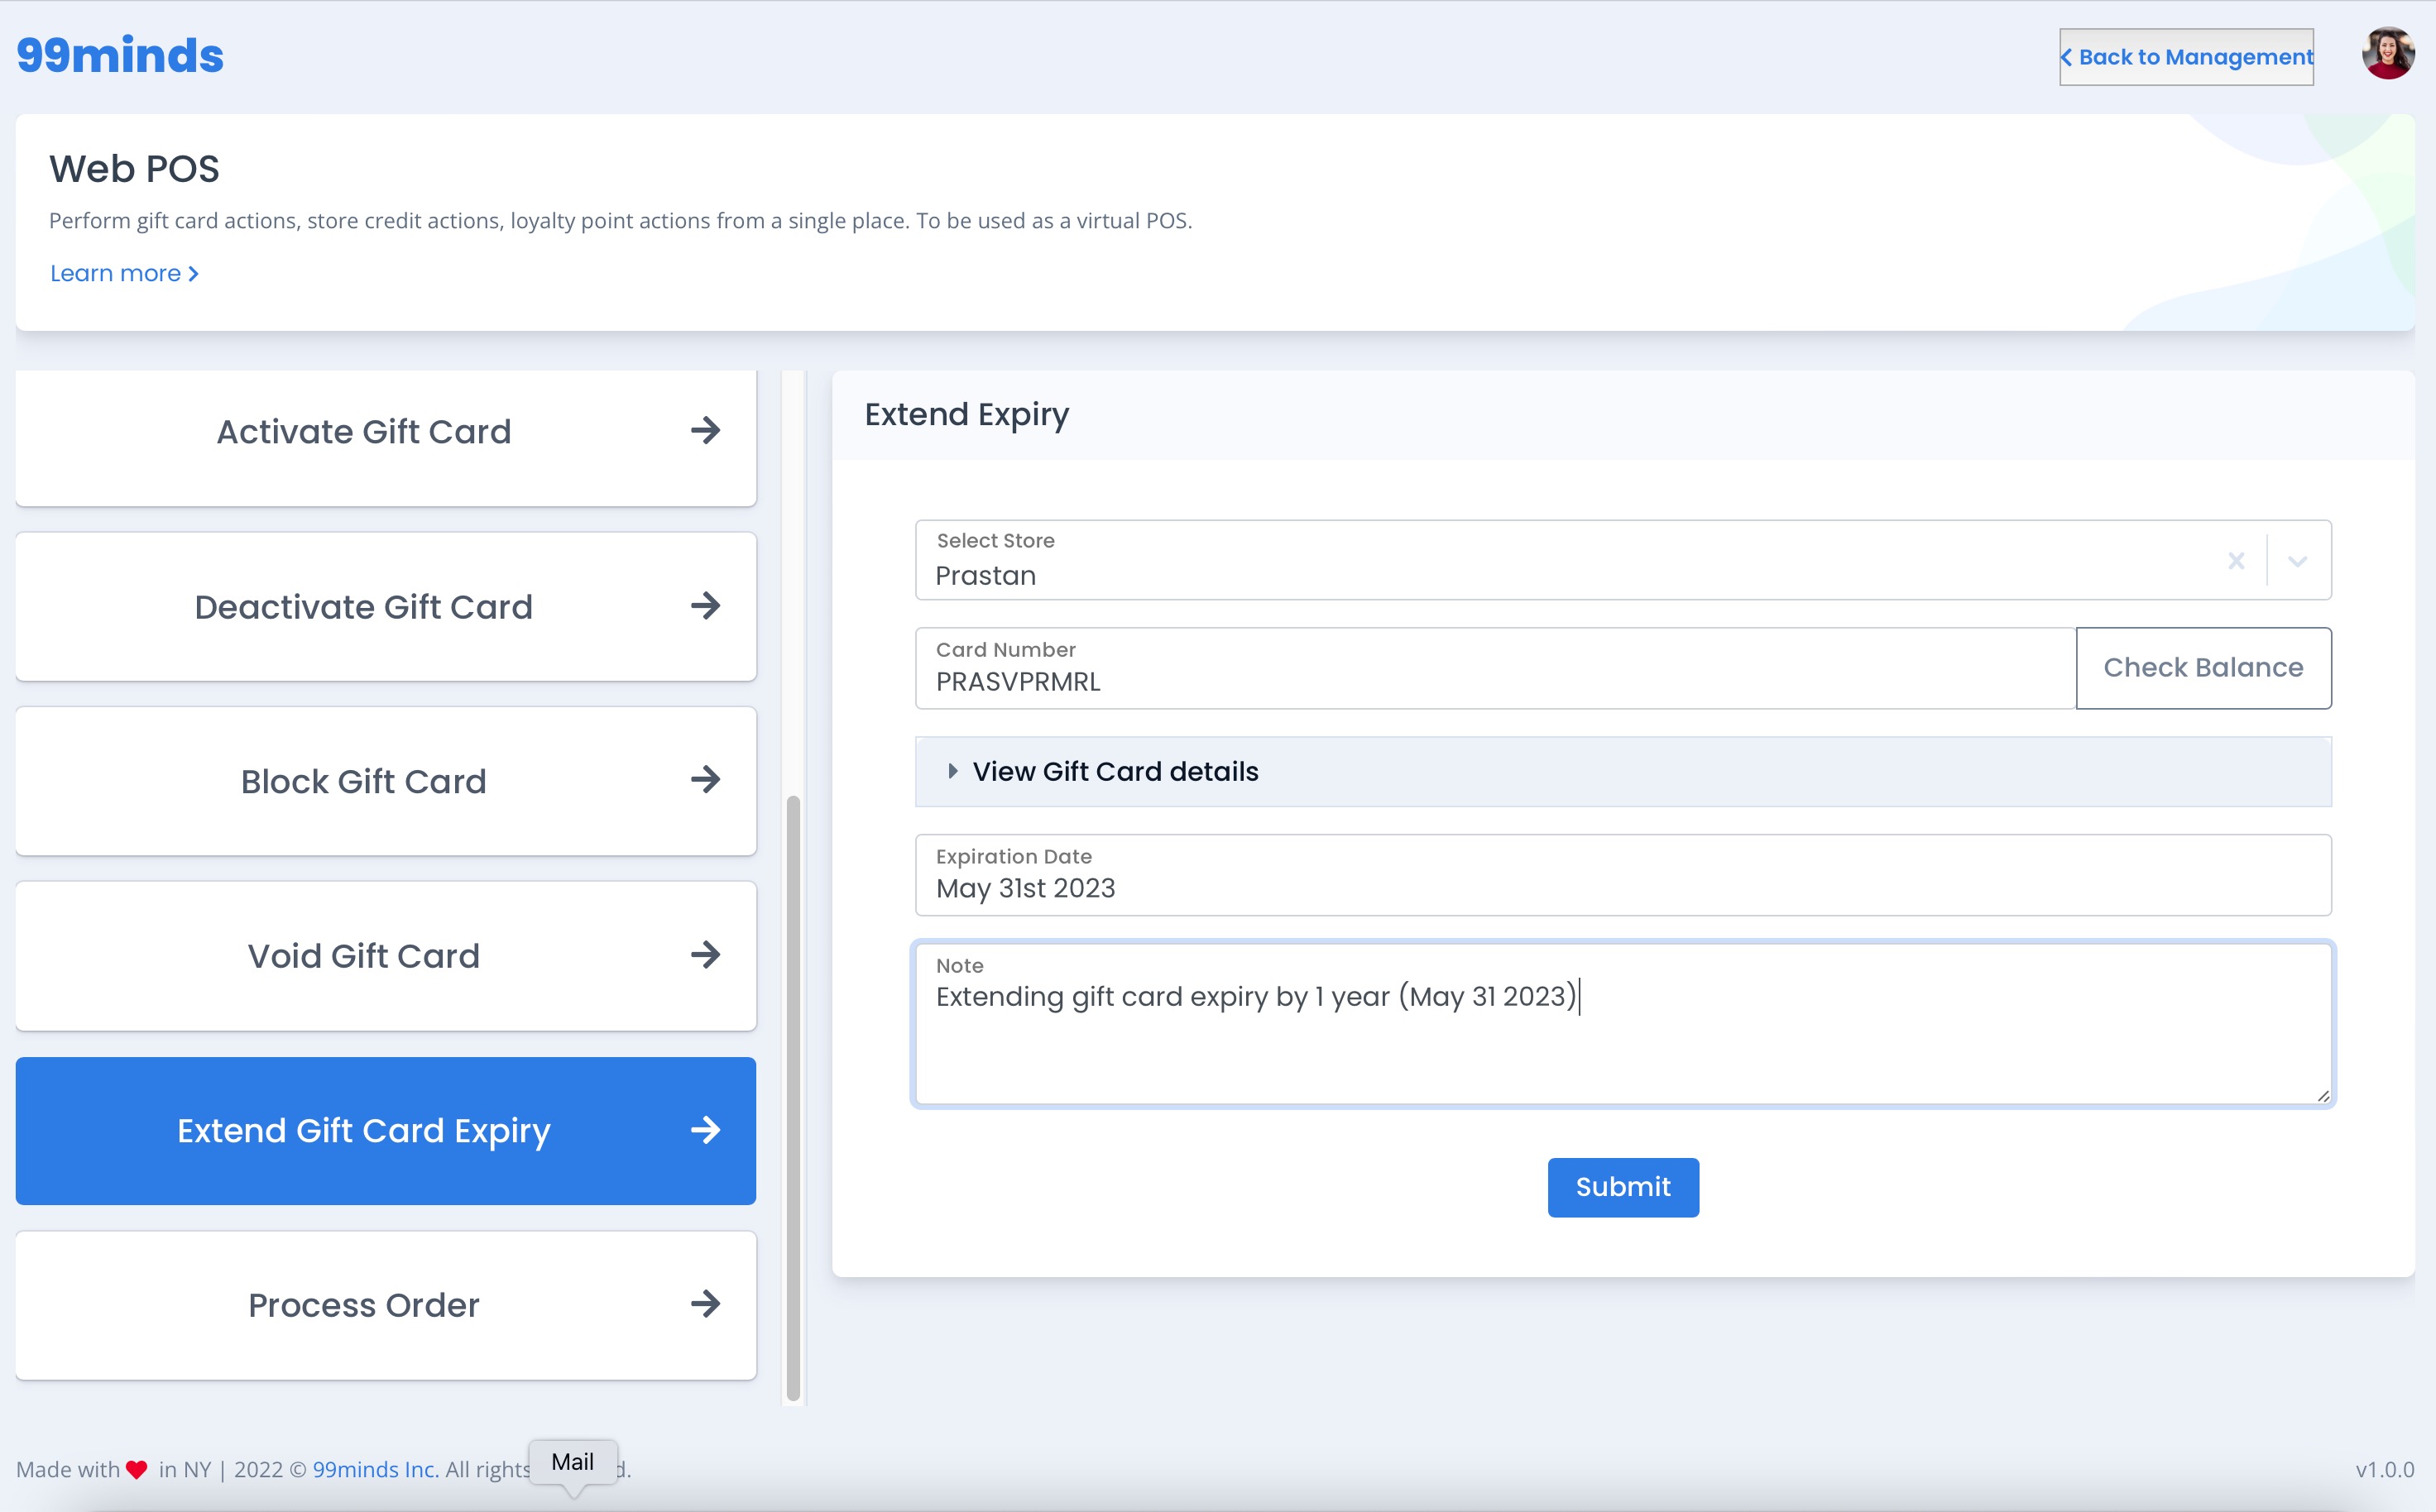
Task: Click arrow icon on Process Order
Action: [705, 1304]
